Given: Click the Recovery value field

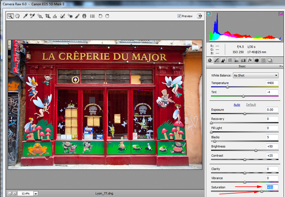Looking at the screenshot, I should click(272, 119).
